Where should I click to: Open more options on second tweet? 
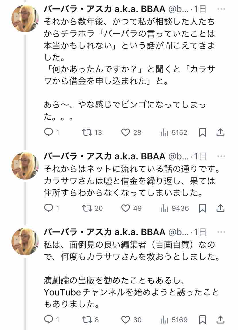pyautogui.click(x=221, y=156)
